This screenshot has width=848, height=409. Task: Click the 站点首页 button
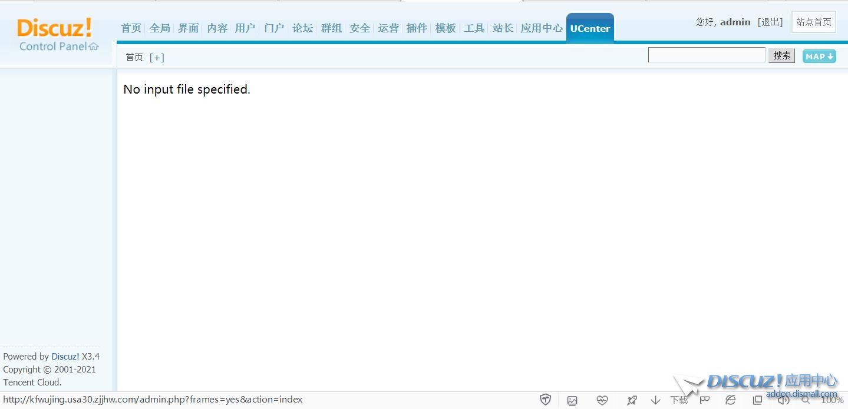coord(813,22)
